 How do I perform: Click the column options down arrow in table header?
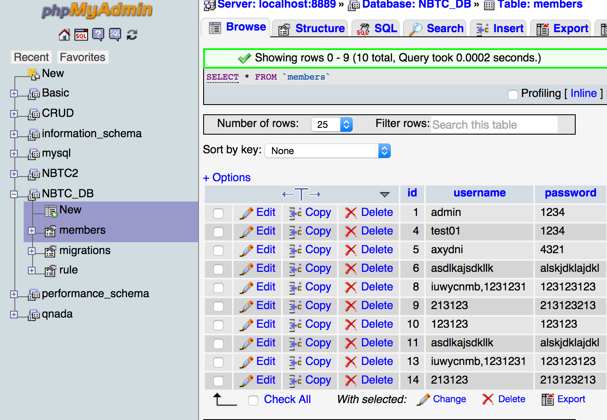click(384, 195)
